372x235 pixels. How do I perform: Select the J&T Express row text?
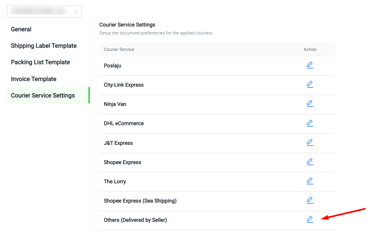click(x=118, y=143)
